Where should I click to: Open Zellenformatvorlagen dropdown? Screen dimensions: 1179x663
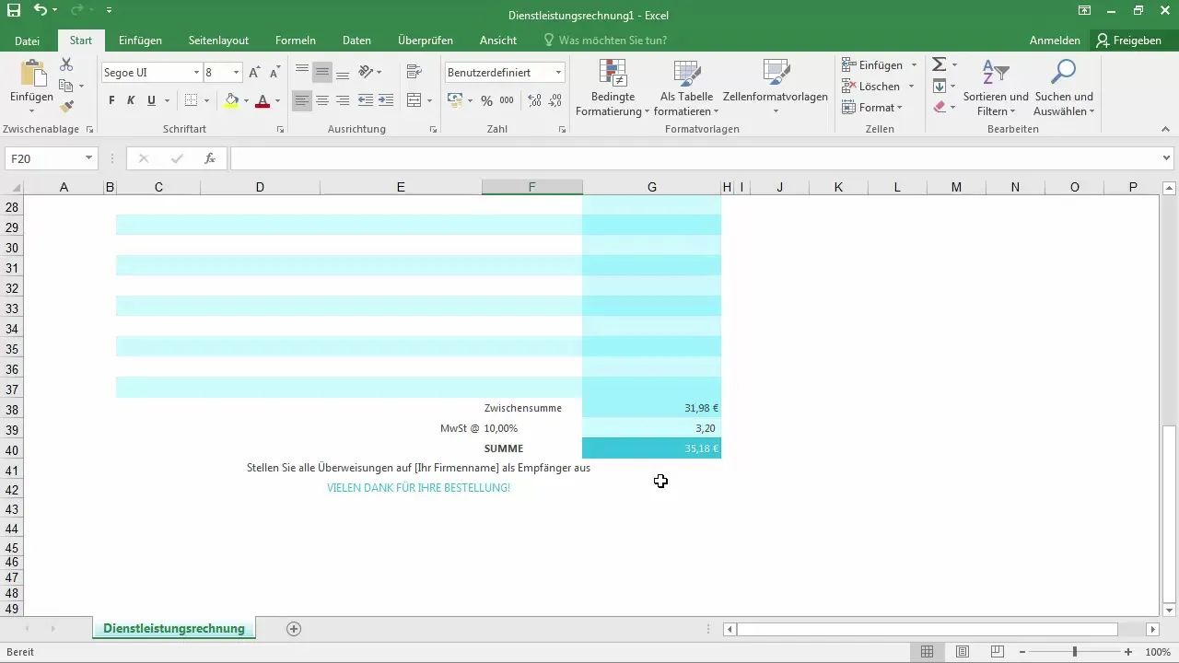click(x=776, y=88)
